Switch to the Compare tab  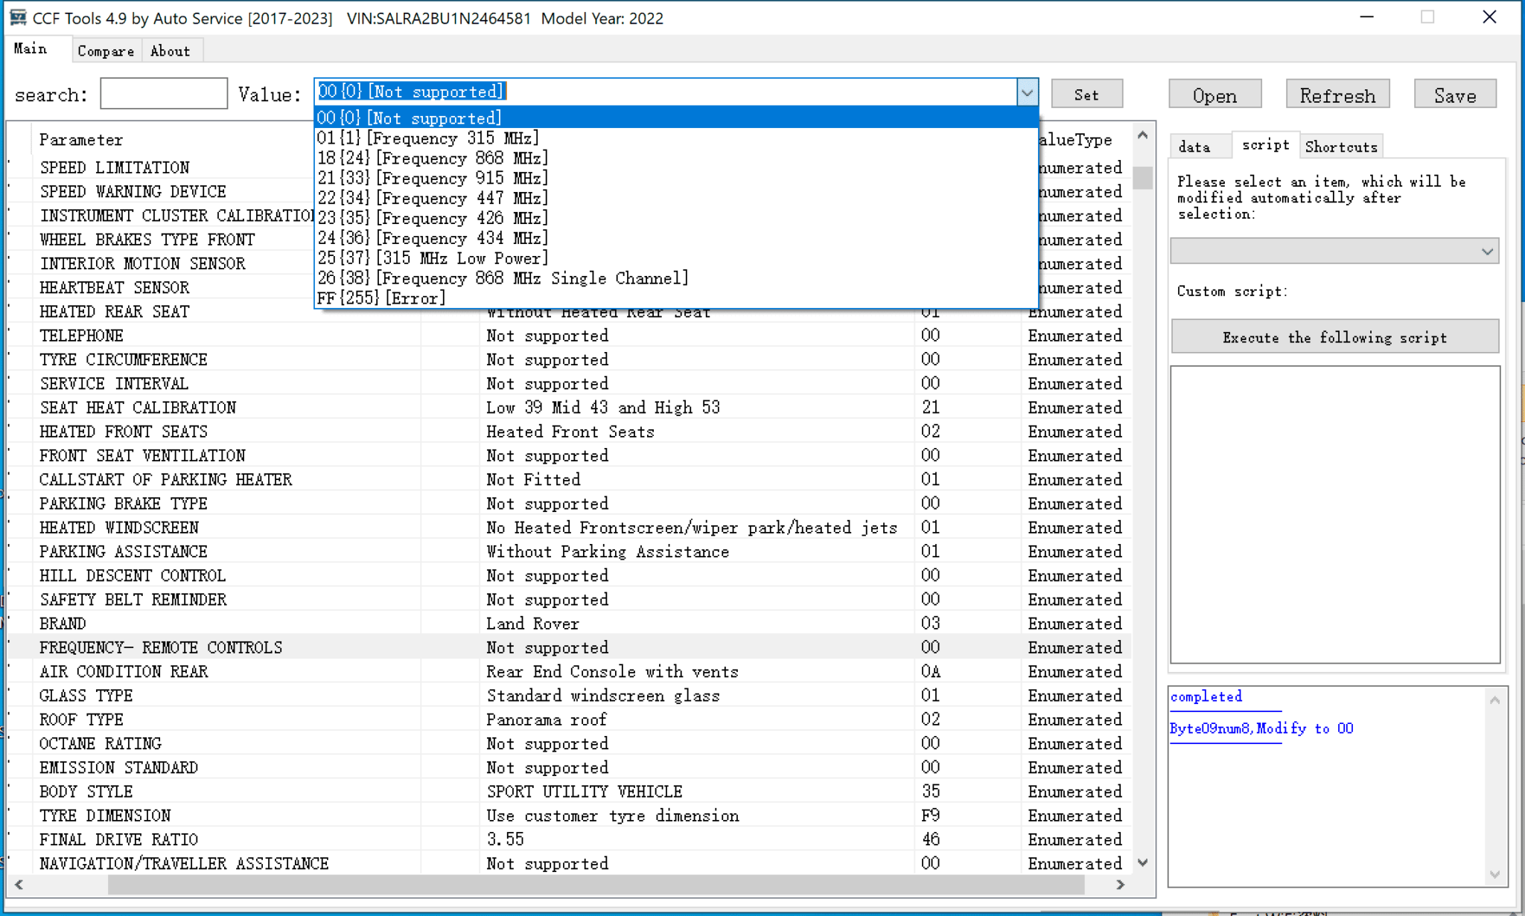click(x=106, y=50)
